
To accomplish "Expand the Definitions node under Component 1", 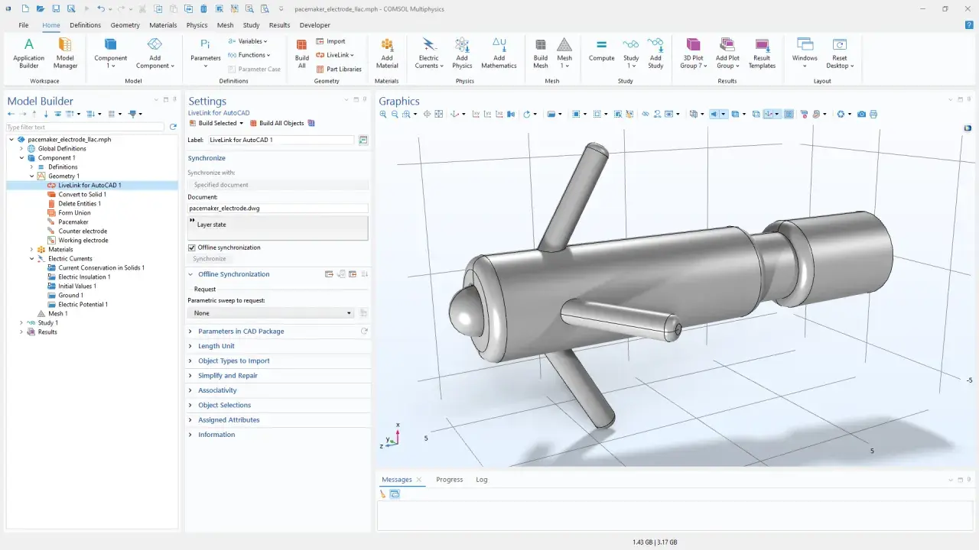I will click(x=31, y=167).
